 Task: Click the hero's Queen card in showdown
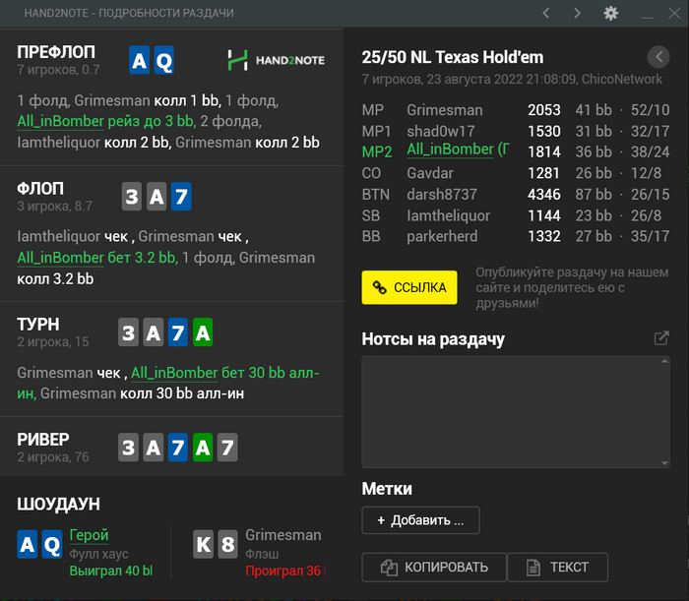click(51, 544)
